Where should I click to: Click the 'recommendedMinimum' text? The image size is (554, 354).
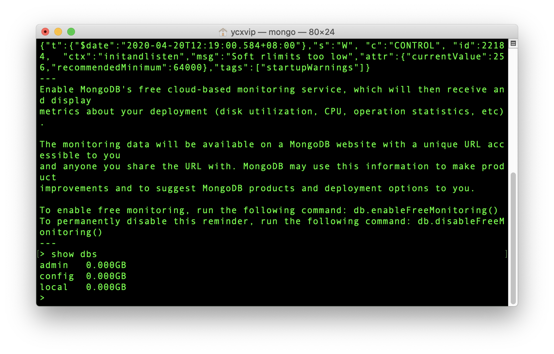109,68
